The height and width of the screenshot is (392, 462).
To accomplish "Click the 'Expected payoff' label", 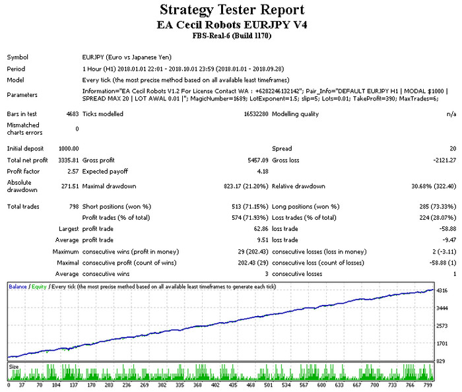I will 105,172.
